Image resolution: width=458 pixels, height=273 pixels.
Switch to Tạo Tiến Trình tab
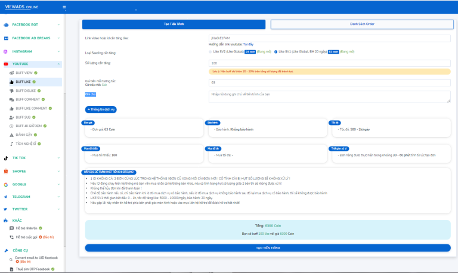tap(174, 24)
